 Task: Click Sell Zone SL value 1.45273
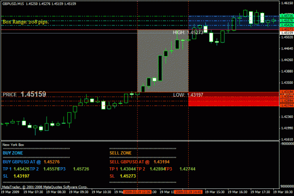pyautogui.click(x=127, y=176)
